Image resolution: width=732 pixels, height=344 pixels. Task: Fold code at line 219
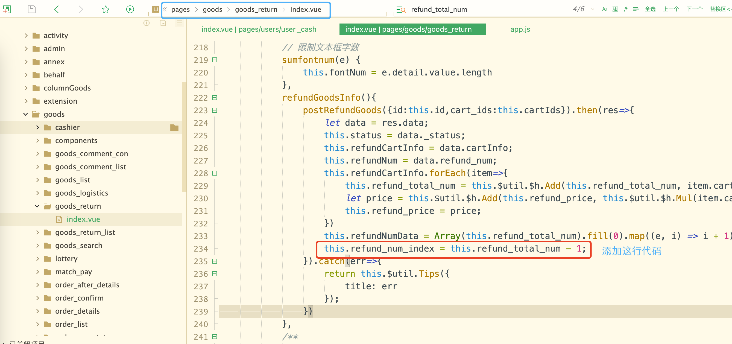pyautogui.click(x=215, y=60)
